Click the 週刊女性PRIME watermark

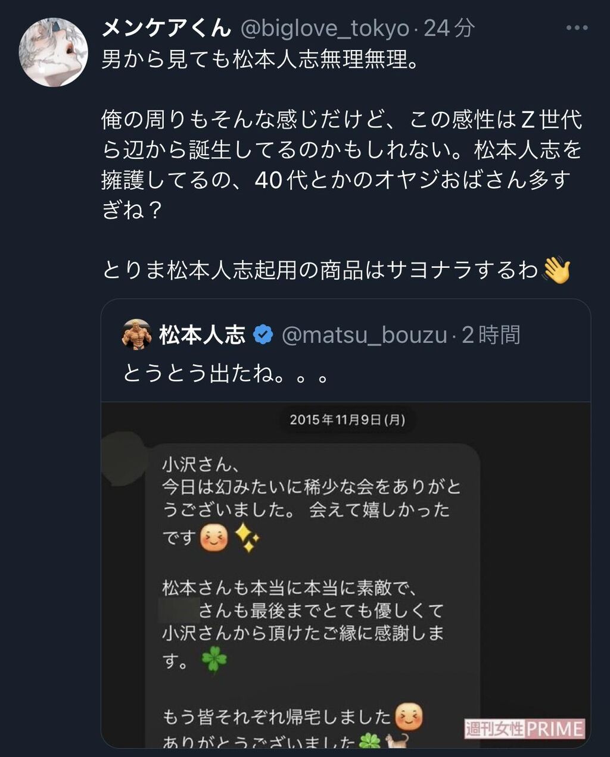(525, 728)
